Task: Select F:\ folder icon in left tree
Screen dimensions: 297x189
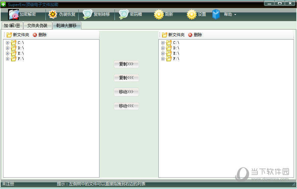Action: click(13, 59)
